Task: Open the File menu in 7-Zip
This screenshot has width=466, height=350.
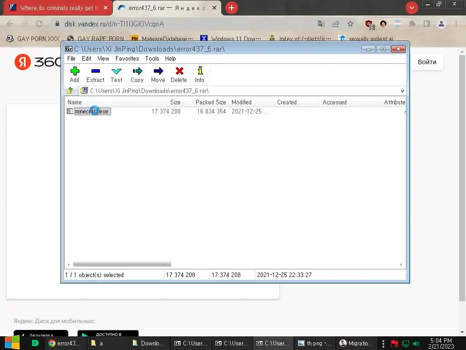Action: pos(71,59)
